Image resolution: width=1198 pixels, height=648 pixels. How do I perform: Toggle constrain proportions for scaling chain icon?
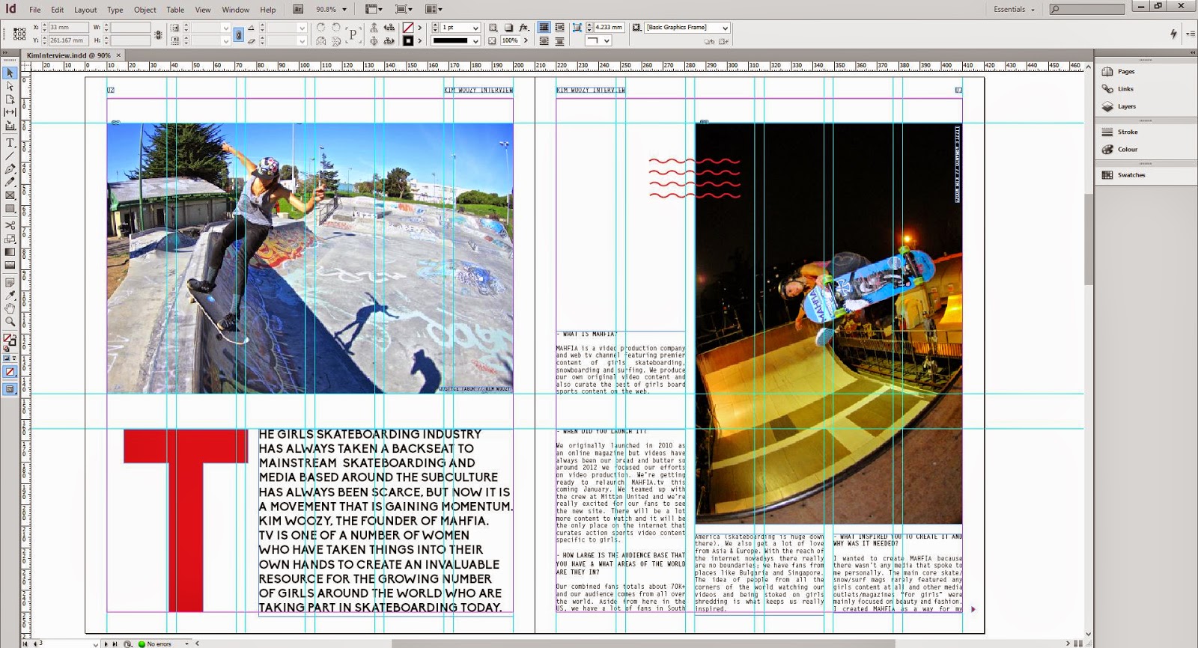pyautogui.click(x=238, y=34)
